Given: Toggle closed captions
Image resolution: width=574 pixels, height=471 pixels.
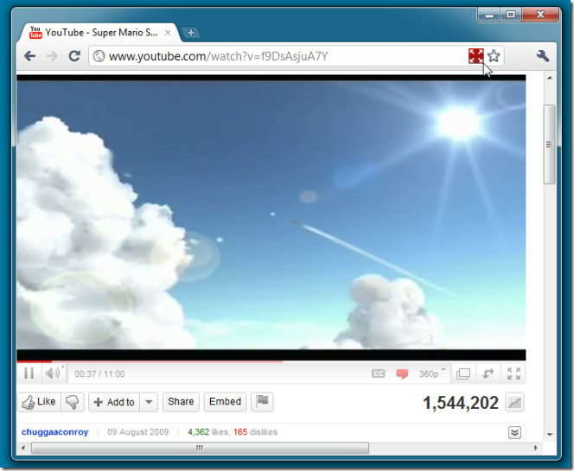Looking at the screenshot, I should (378, 374).
